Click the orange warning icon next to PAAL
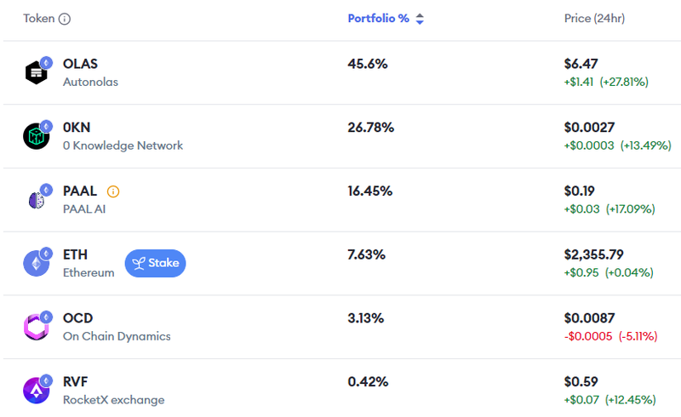Image resolution: width=681 pixels, height=417 pixels. pos(113,191)
